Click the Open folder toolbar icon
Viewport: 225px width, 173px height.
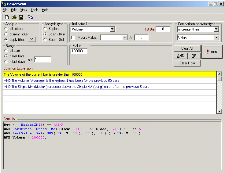click(x=14, y=17)
